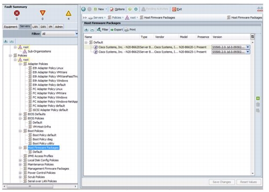The height and width of the screenshot is (192, 269).
Task: Click Policies in the breadcrumb path
Action: point(116,17)
